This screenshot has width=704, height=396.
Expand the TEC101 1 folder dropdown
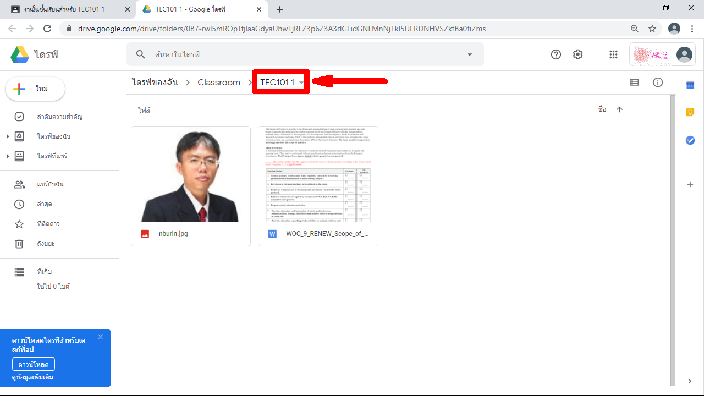[301, 83]
